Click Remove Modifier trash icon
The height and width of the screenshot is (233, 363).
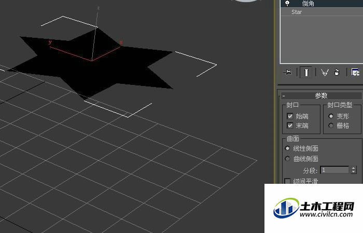(x=337, y=72)
